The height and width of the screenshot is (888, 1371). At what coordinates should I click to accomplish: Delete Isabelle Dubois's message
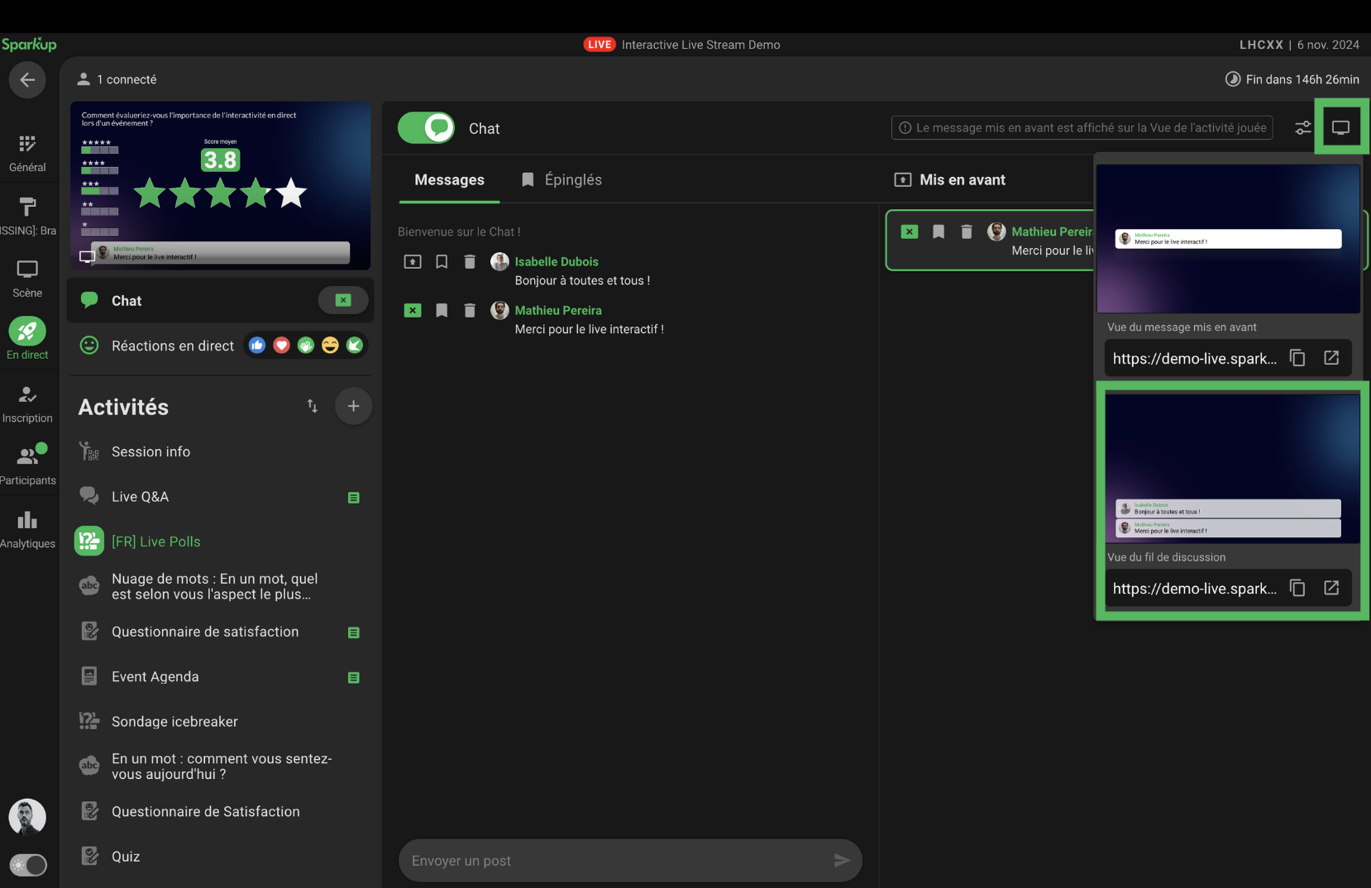pos(470,262)
